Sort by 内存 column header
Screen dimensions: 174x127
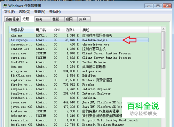(71, 30)
